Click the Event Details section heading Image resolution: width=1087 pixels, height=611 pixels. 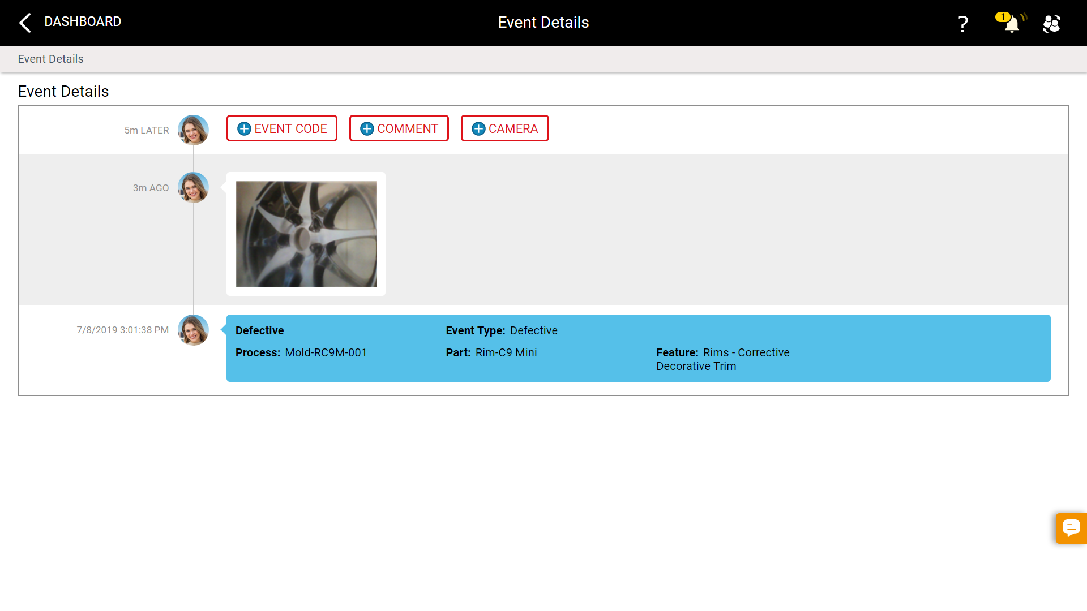[x=63, y=91]
